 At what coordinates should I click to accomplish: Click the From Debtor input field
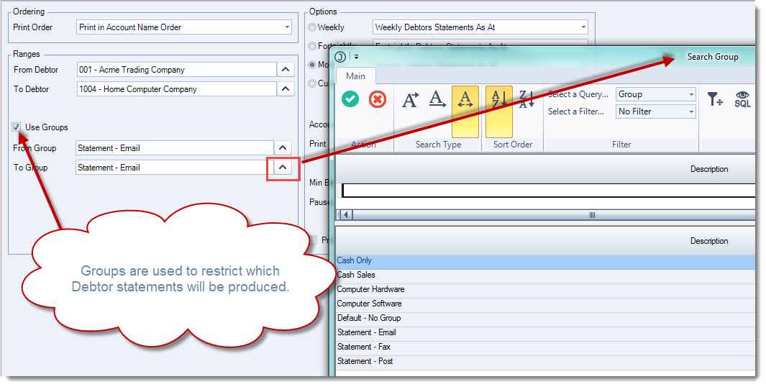pos(176,69)
